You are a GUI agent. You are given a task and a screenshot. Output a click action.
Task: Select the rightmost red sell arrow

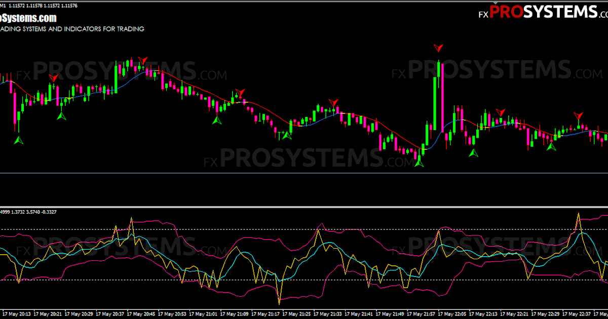pos(578,116)
